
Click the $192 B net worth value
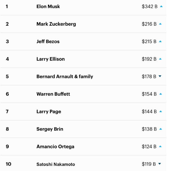coord(149,59)
